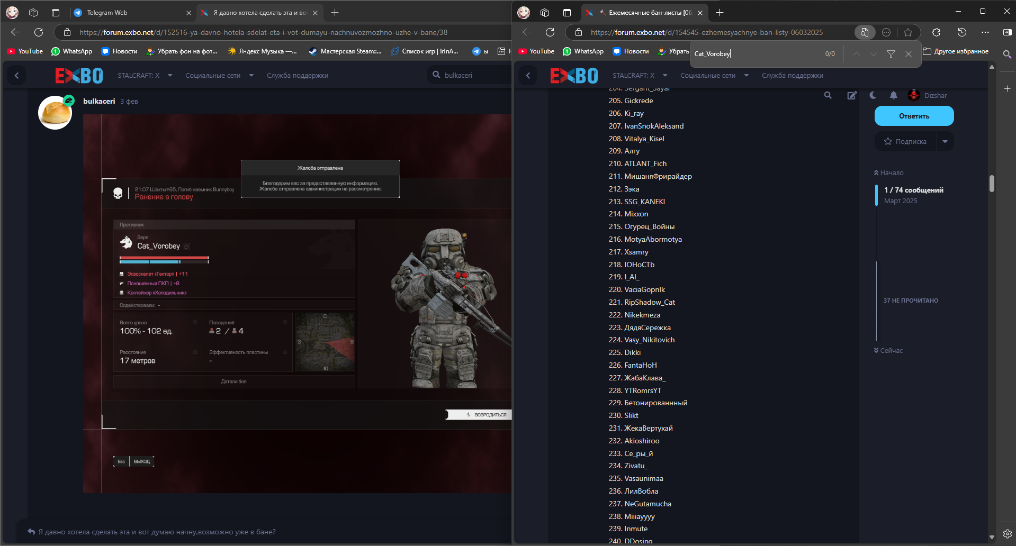The height and width of the screenshot is (546, 1016).
Task: Open Мастерская Steam bookmark
Action: (345, 51)
